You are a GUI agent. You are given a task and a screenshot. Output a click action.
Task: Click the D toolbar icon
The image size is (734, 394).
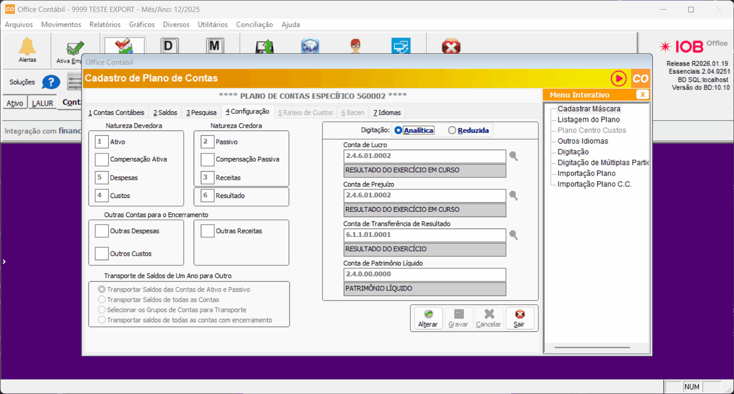point(168,46)
